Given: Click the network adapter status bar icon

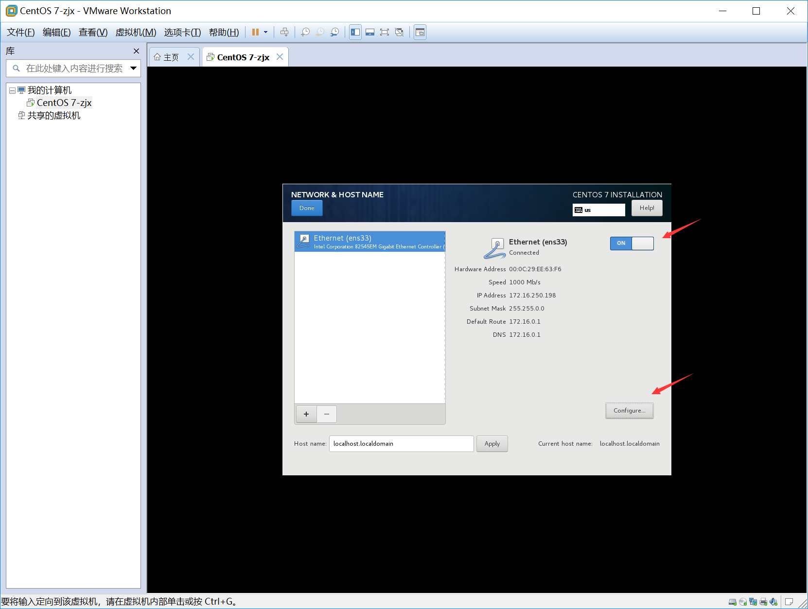Looking at the screenshot, I should 753,602.
